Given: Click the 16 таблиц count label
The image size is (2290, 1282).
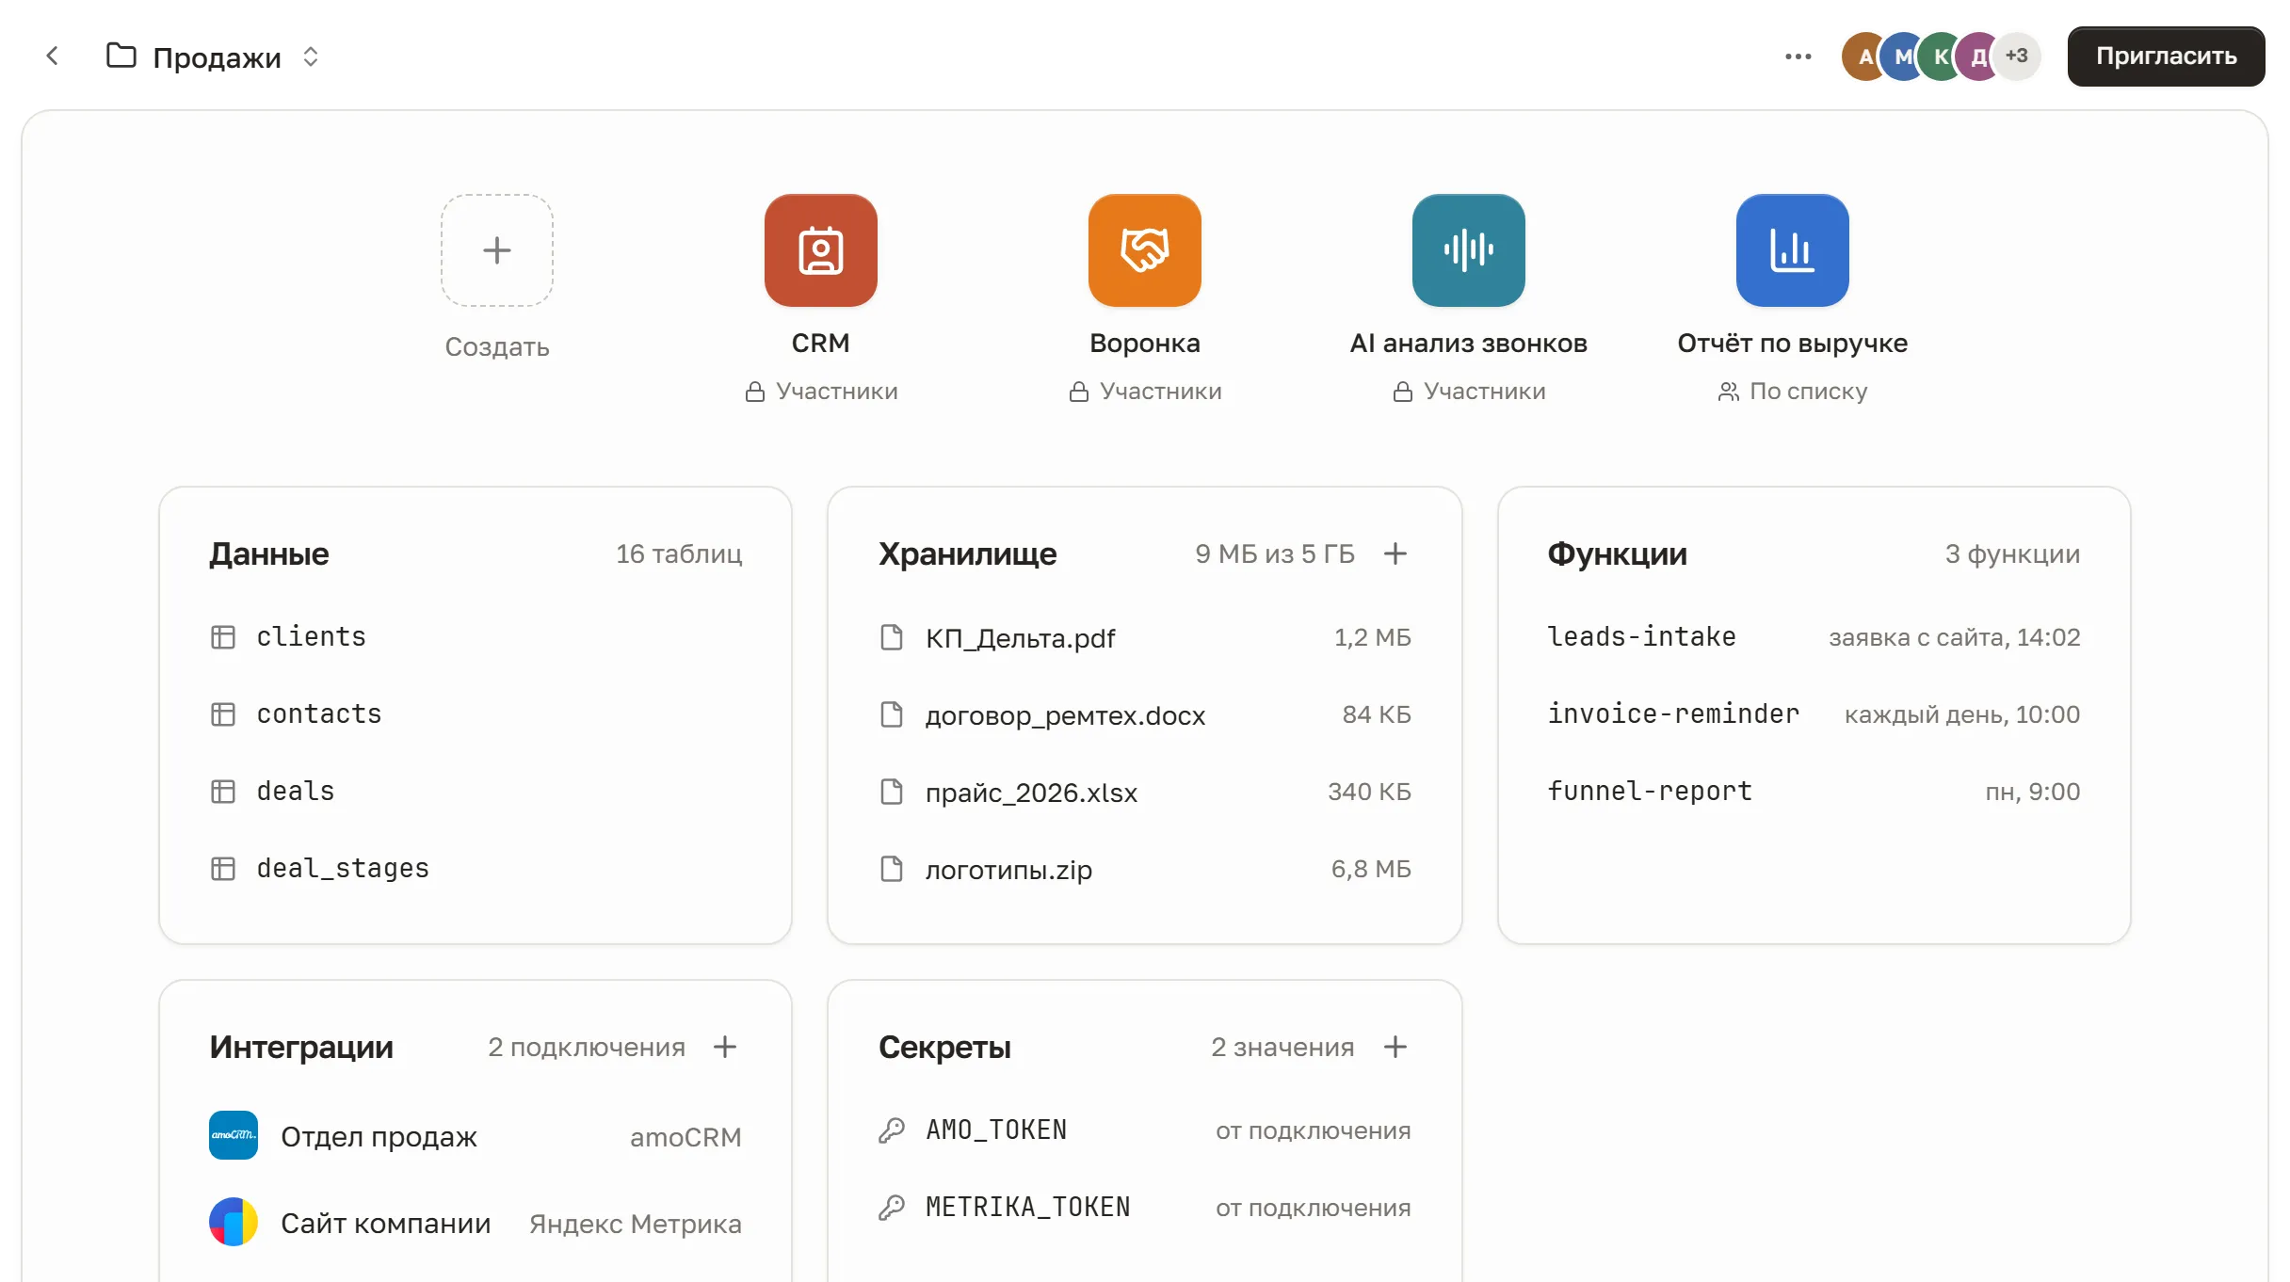Looking at the screenshot, I should [x=679, y=553].
